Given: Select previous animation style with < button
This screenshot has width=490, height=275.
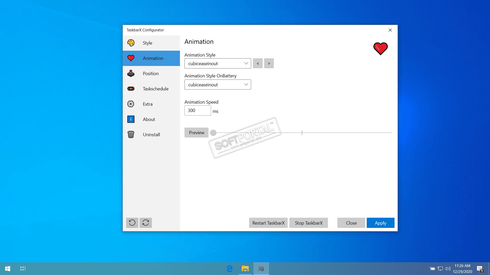Looking at the screenshot, I should coord(258,63).
